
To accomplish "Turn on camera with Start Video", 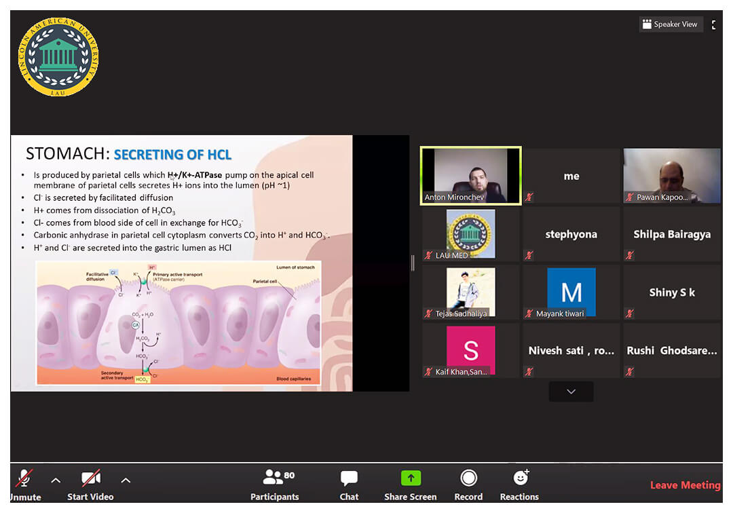I will click(90, 479).
